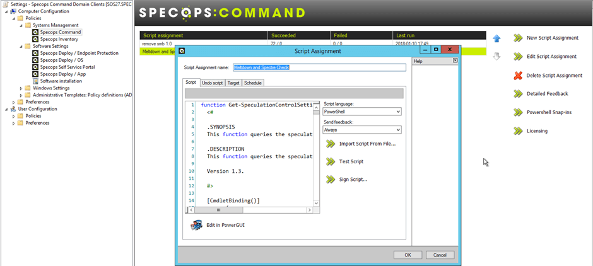Move assignment up with blue arrow

coord(496,38)
